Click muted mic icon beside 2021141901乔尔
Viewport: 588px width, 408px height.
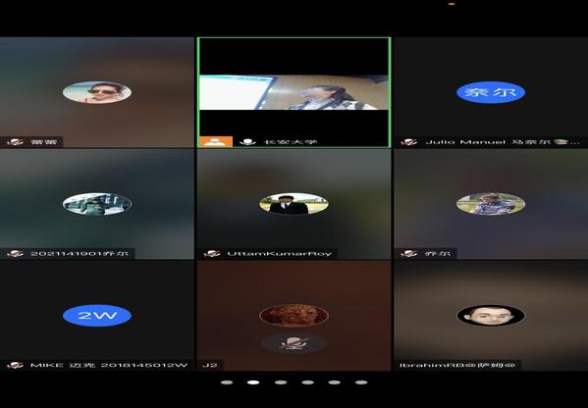(16, 254)
